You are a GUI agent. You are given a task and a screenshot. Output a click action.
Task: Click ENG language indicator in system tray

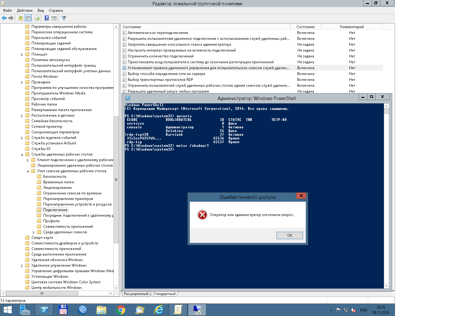pyautogui.click(x=364, y=310)
